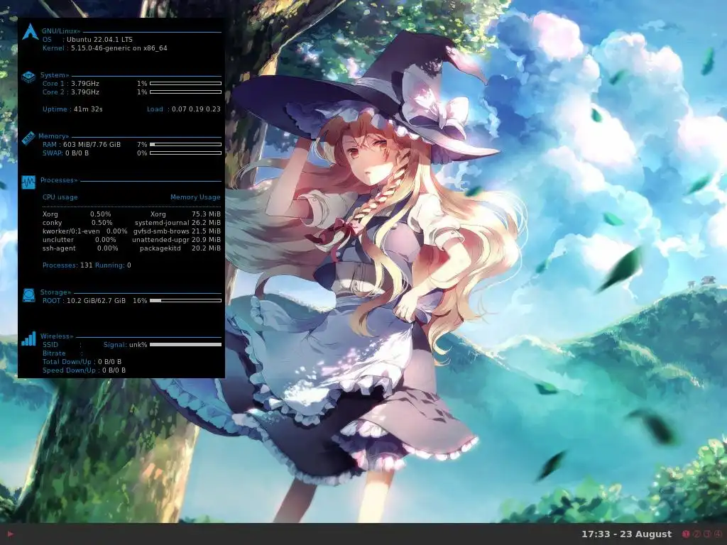Click the unclutter 0.00% CPU row
The height and width of the screenshot is (545, 727).
(80, 240)
